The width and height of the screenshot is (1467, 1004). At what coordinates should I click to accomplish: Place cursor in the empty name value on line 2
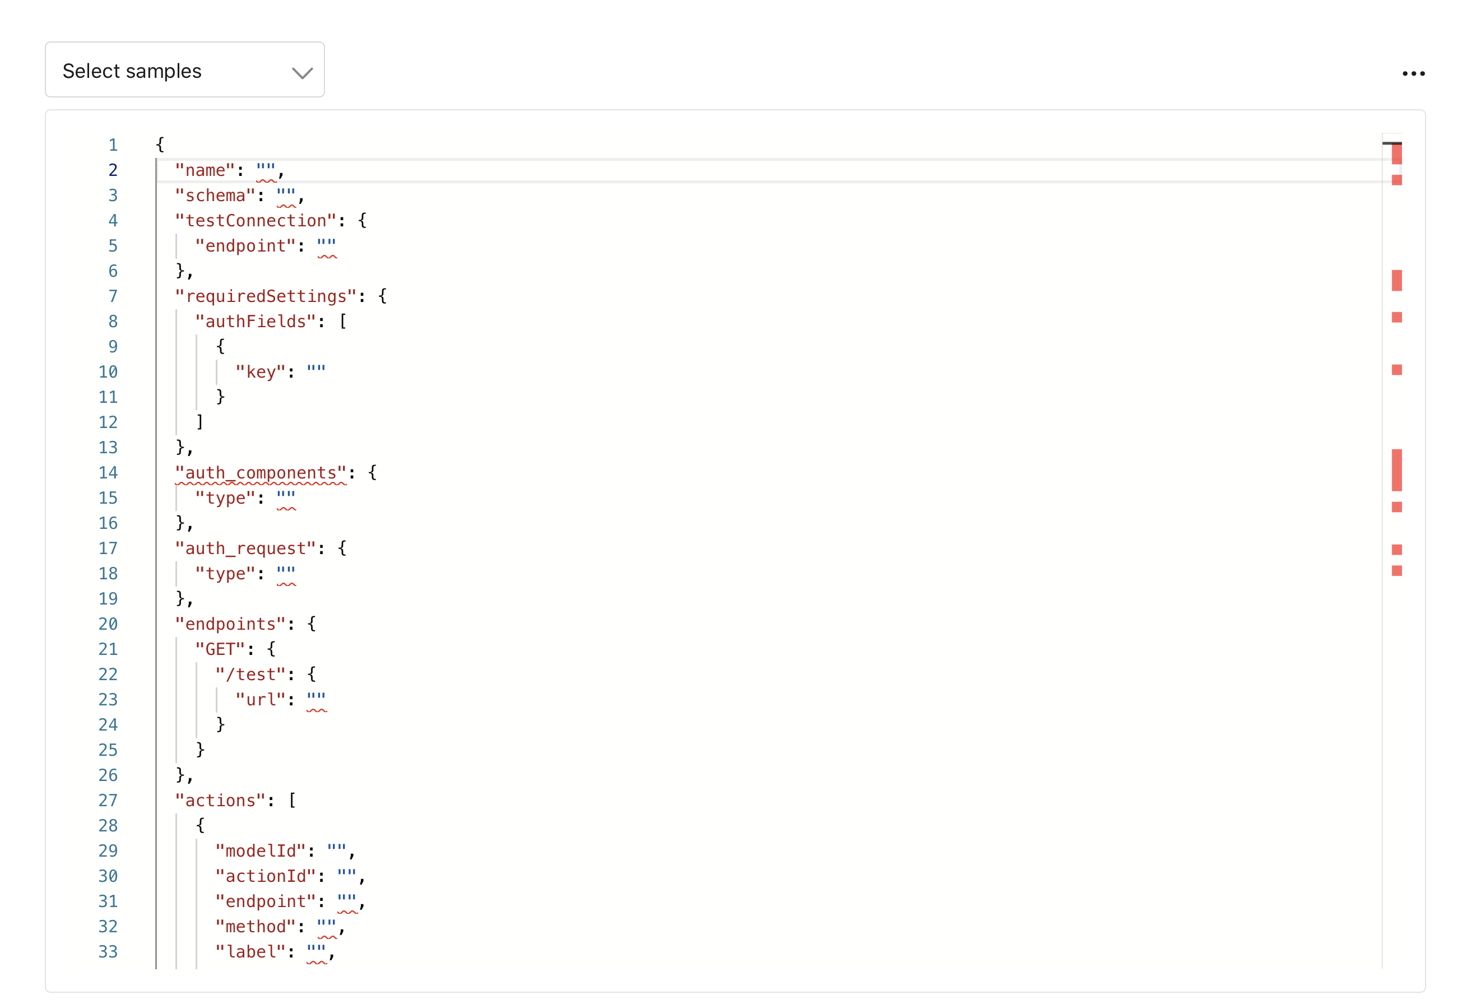click(266, 169)
